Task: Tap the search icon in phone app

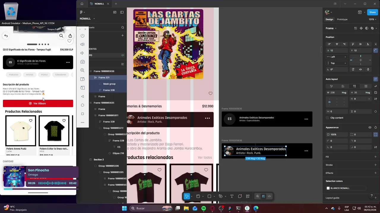Action: click(61, 36)
